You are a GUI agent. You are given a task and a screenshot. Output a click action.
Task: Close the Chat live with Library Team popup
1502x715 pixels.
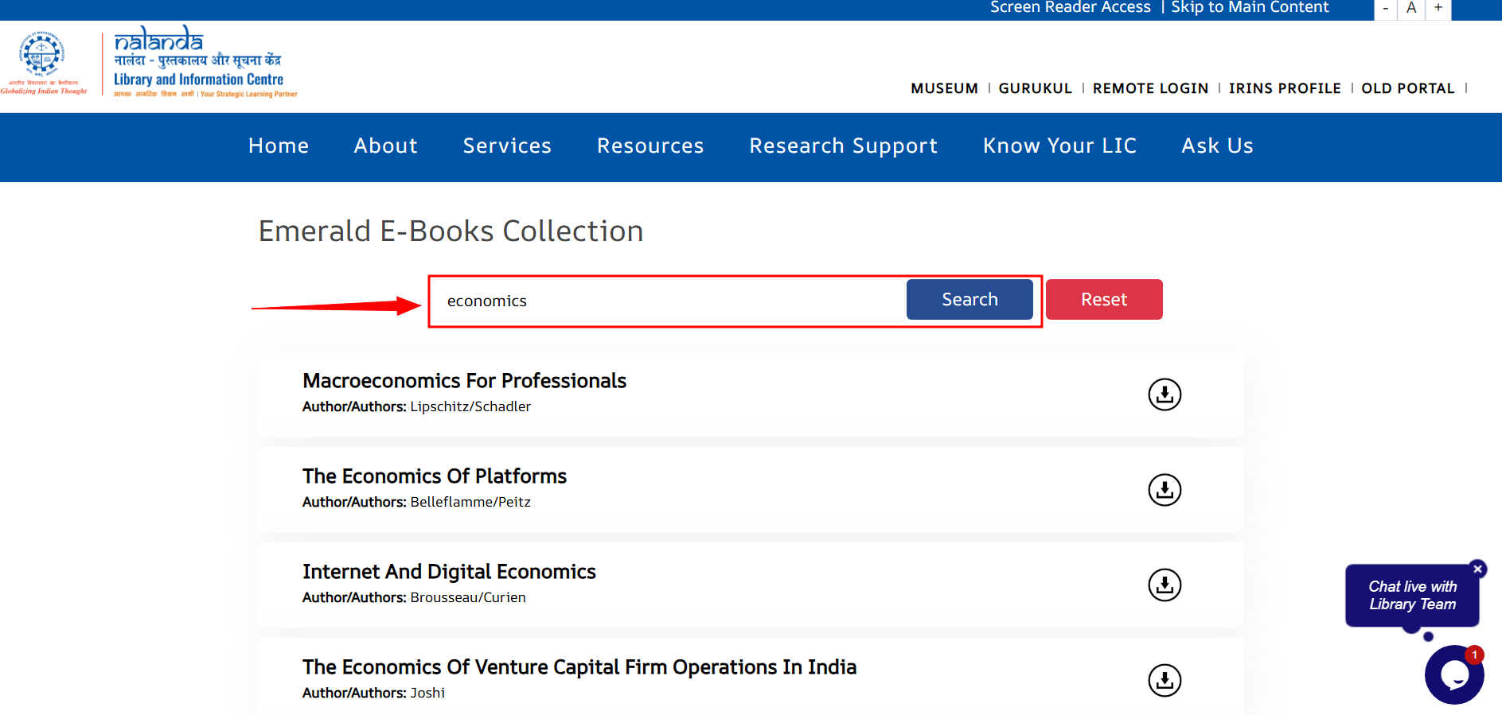1477,569
